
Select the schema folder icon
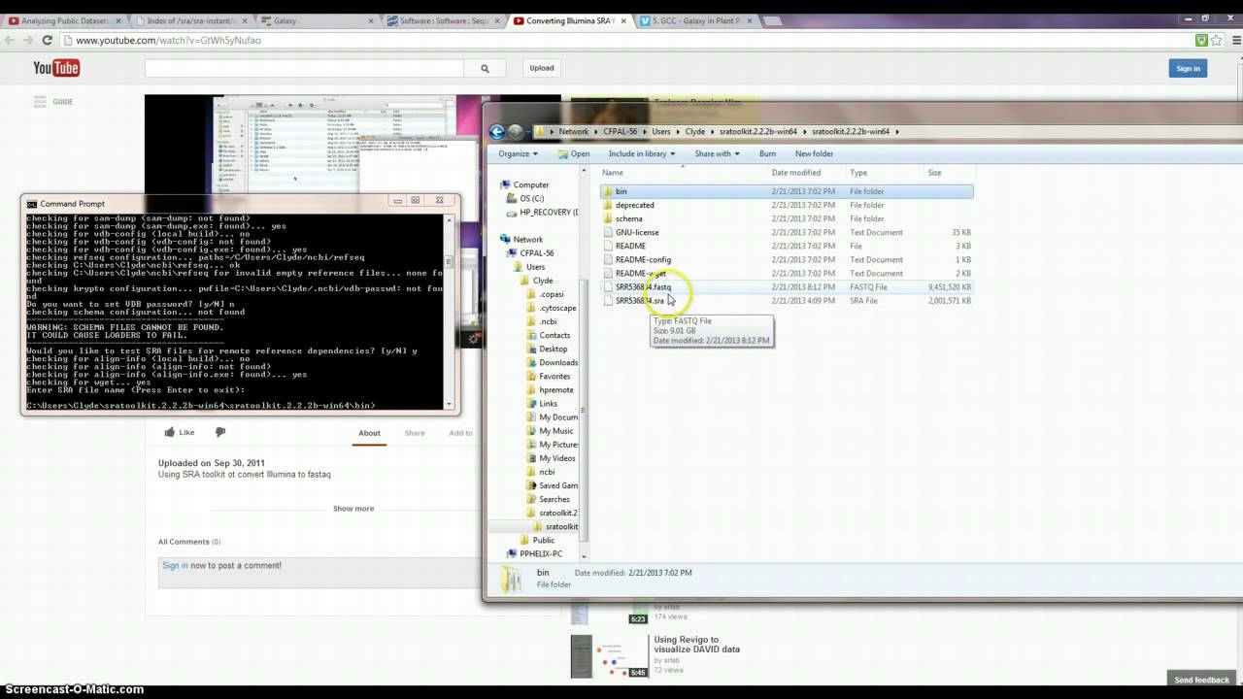coord(608,218)
